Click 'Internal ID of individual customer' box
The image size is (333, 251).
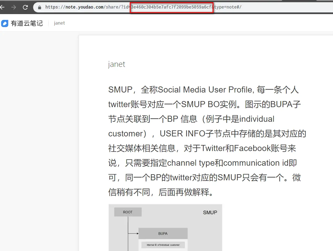(163, 245)
